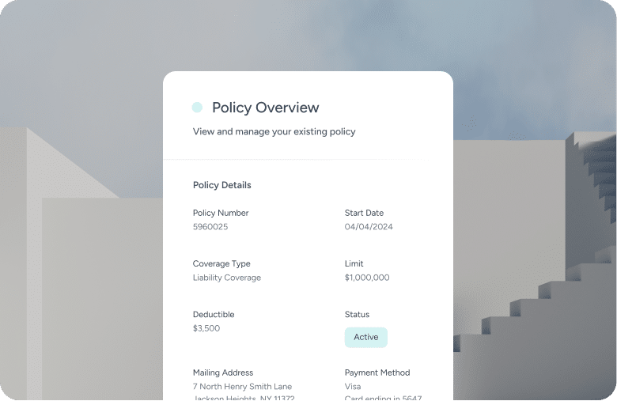Screen dimensions: 617x401
Task: Click 'View and manage your existing policy' subtitle
Action: [274, 131]
